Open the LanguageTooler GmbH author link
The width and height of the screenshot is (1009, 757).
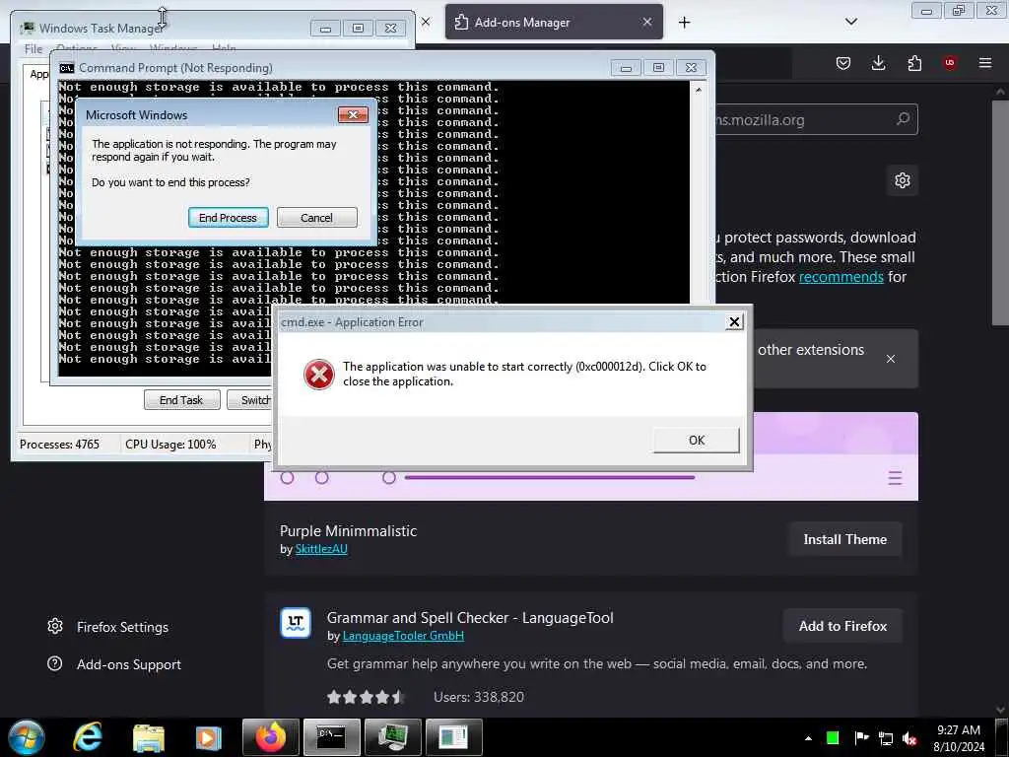click(403, 636)
